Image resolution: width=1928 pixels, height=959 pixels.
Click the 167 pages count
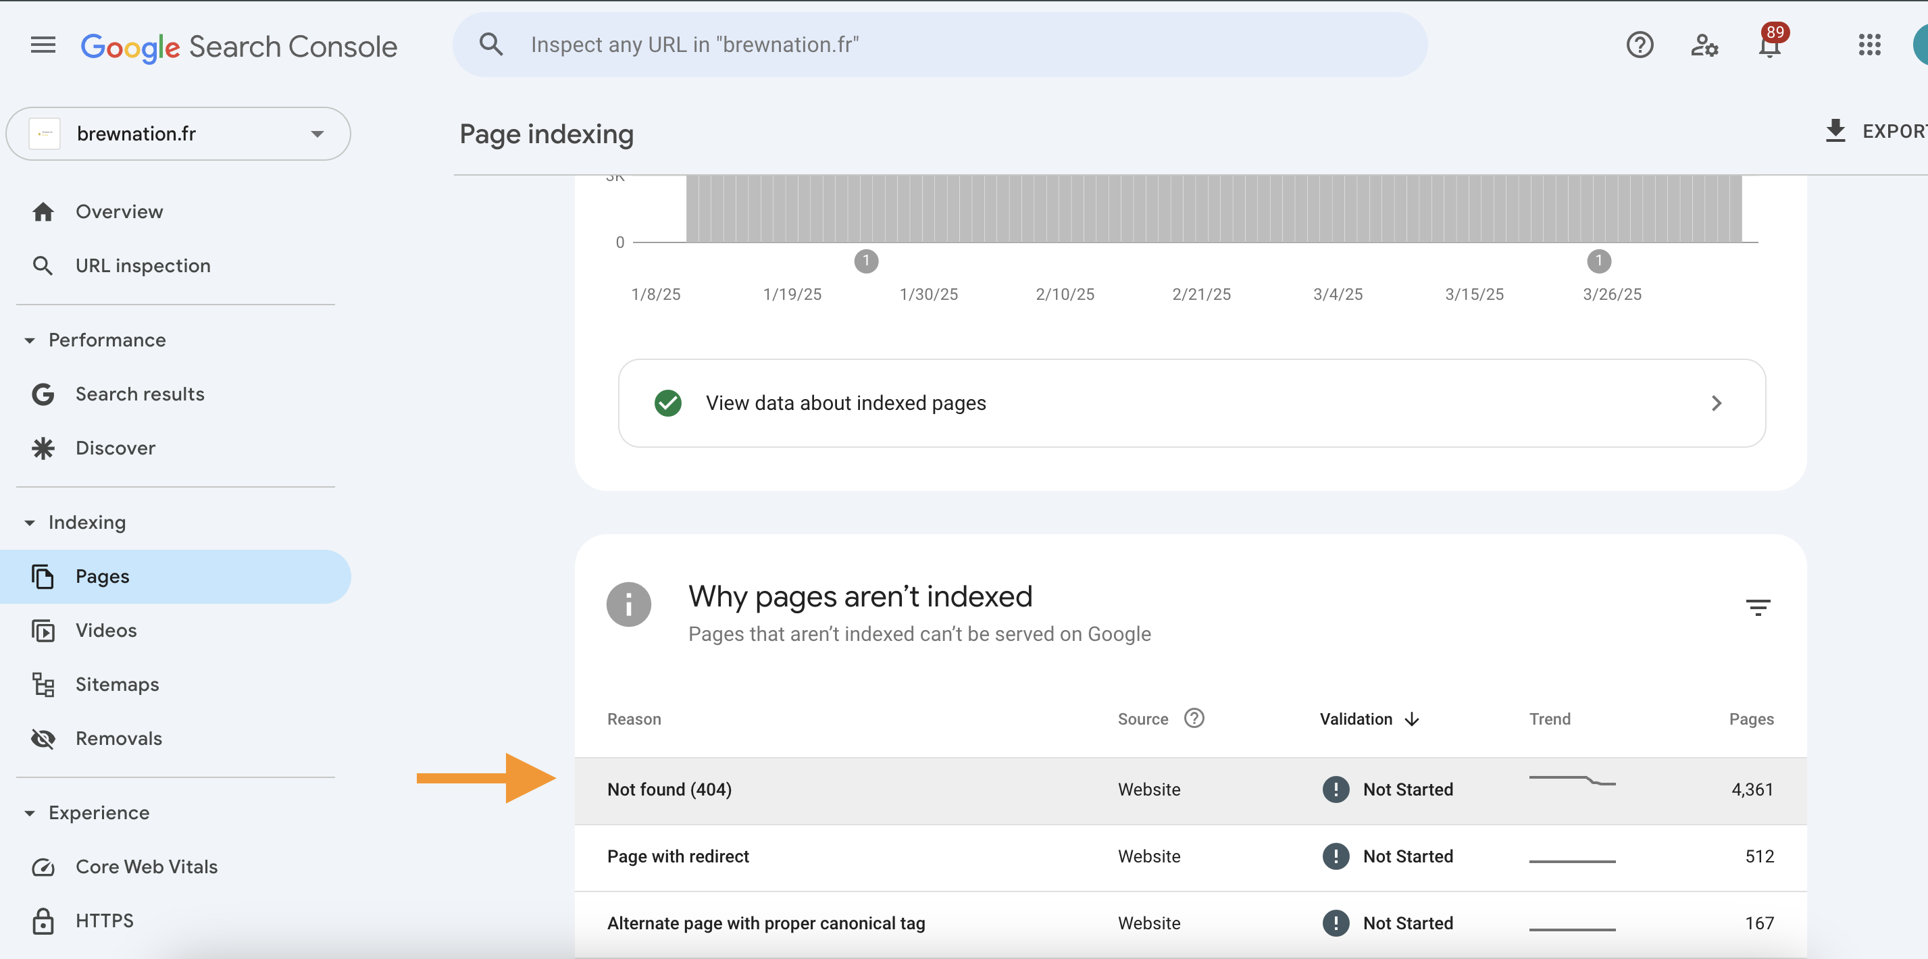pos(1759,923)
